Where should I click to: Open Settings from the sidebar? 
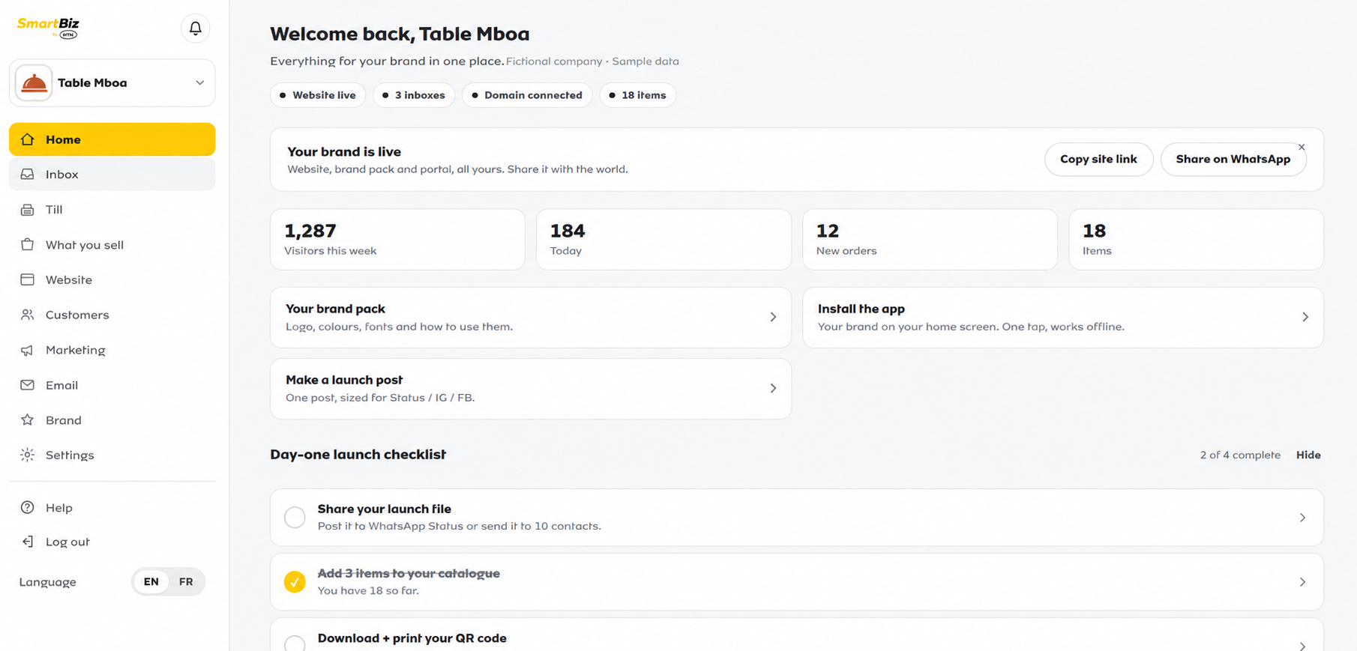pyautogui.click(x=112, y=455)
